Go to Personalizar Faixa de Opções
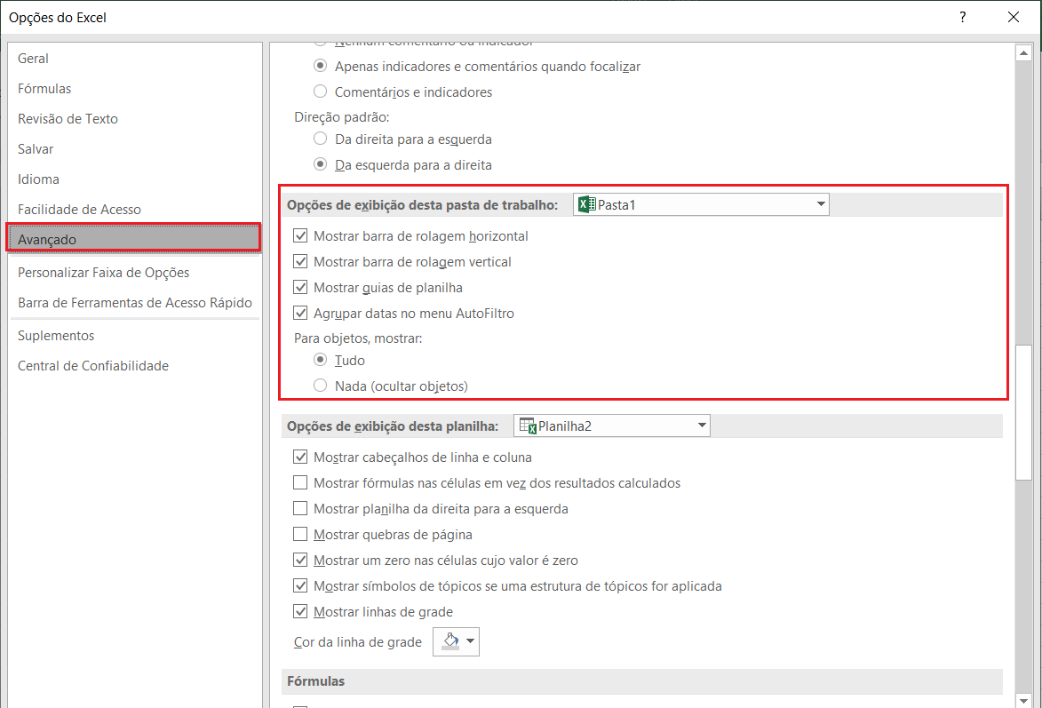The image size is (1042, 708). click(x=103, y=273)
